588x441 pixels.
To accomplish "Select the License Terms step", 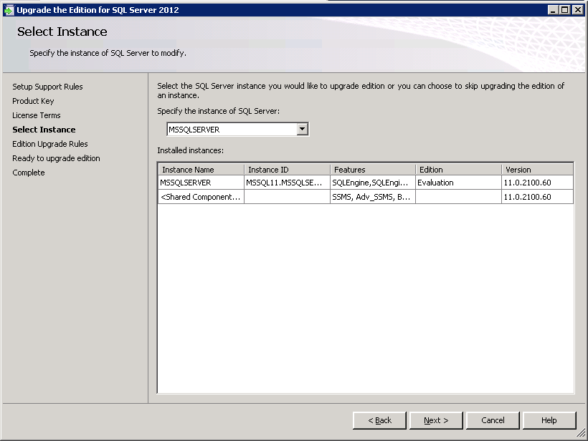I will (x=37, y=115).
